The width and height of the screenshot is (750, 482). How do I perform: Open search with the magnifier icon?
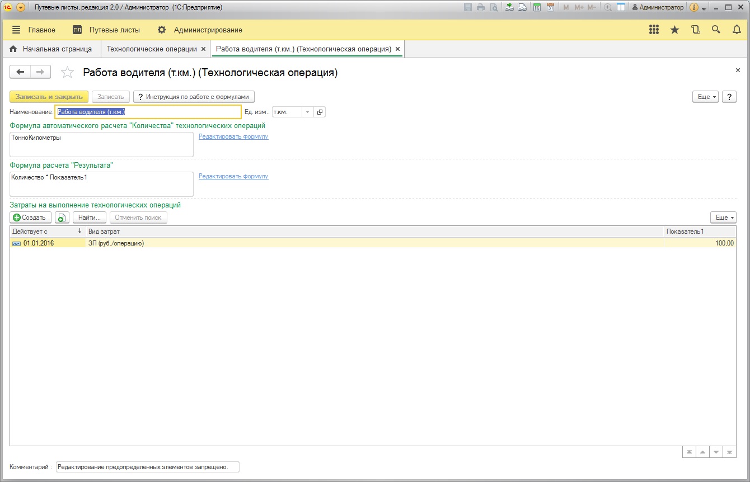coord(716,30)
